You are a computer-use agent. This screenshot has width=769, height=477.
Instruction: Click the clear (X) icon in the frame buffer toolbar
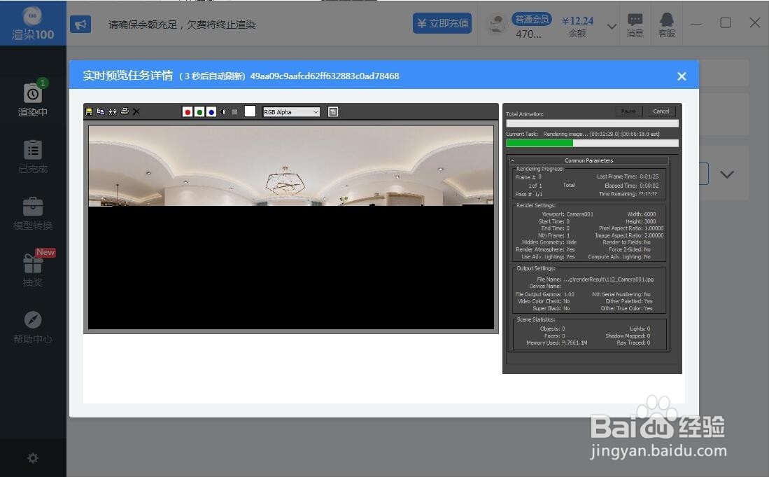click(x=136, y=112)
